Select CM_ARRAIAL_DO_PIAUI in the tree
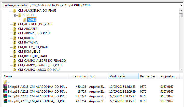The width and height of the screenshot is (184, 107). [34, 33]
